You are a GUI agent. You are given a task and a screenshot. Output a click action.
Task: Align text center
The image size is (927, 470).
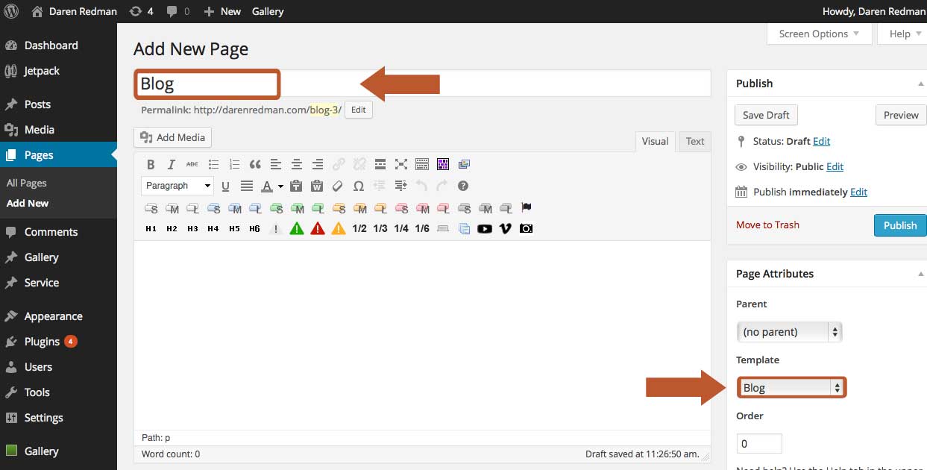[x=297, y=164]
